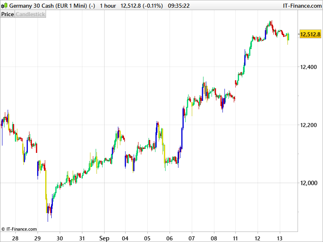Open the Candlestick chart style tab
The height and width of the screenshot is (242, 323).
coord(30,14)
